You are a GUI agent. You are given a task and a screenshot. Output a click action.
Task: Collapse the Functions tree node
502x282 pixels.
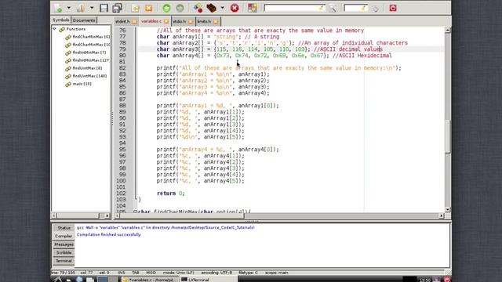point(55,29)
